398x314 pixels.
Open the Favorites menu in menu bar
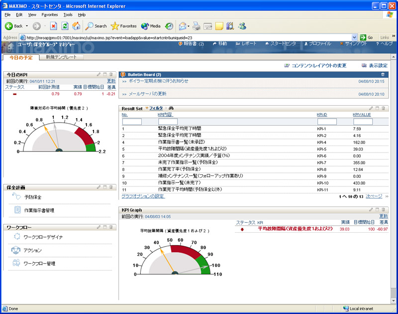50,15
